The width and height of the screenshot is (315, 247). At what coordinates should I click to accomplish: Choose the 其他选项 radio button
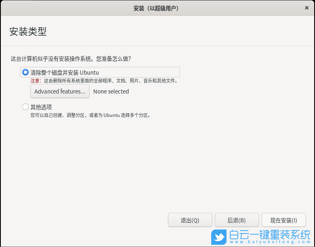[x=25, y=107]
